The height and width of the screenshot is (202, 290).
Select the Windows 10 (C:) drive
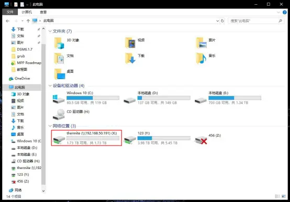tap(86, 98)
